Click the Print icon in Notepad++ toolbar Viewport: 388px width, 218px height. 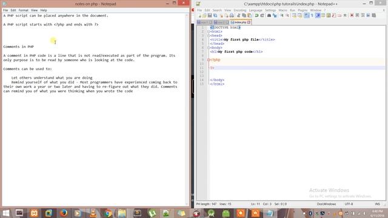232,16
